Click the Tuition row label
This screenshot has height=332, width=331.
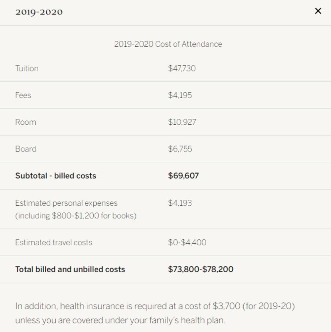[x=27, y=68]
